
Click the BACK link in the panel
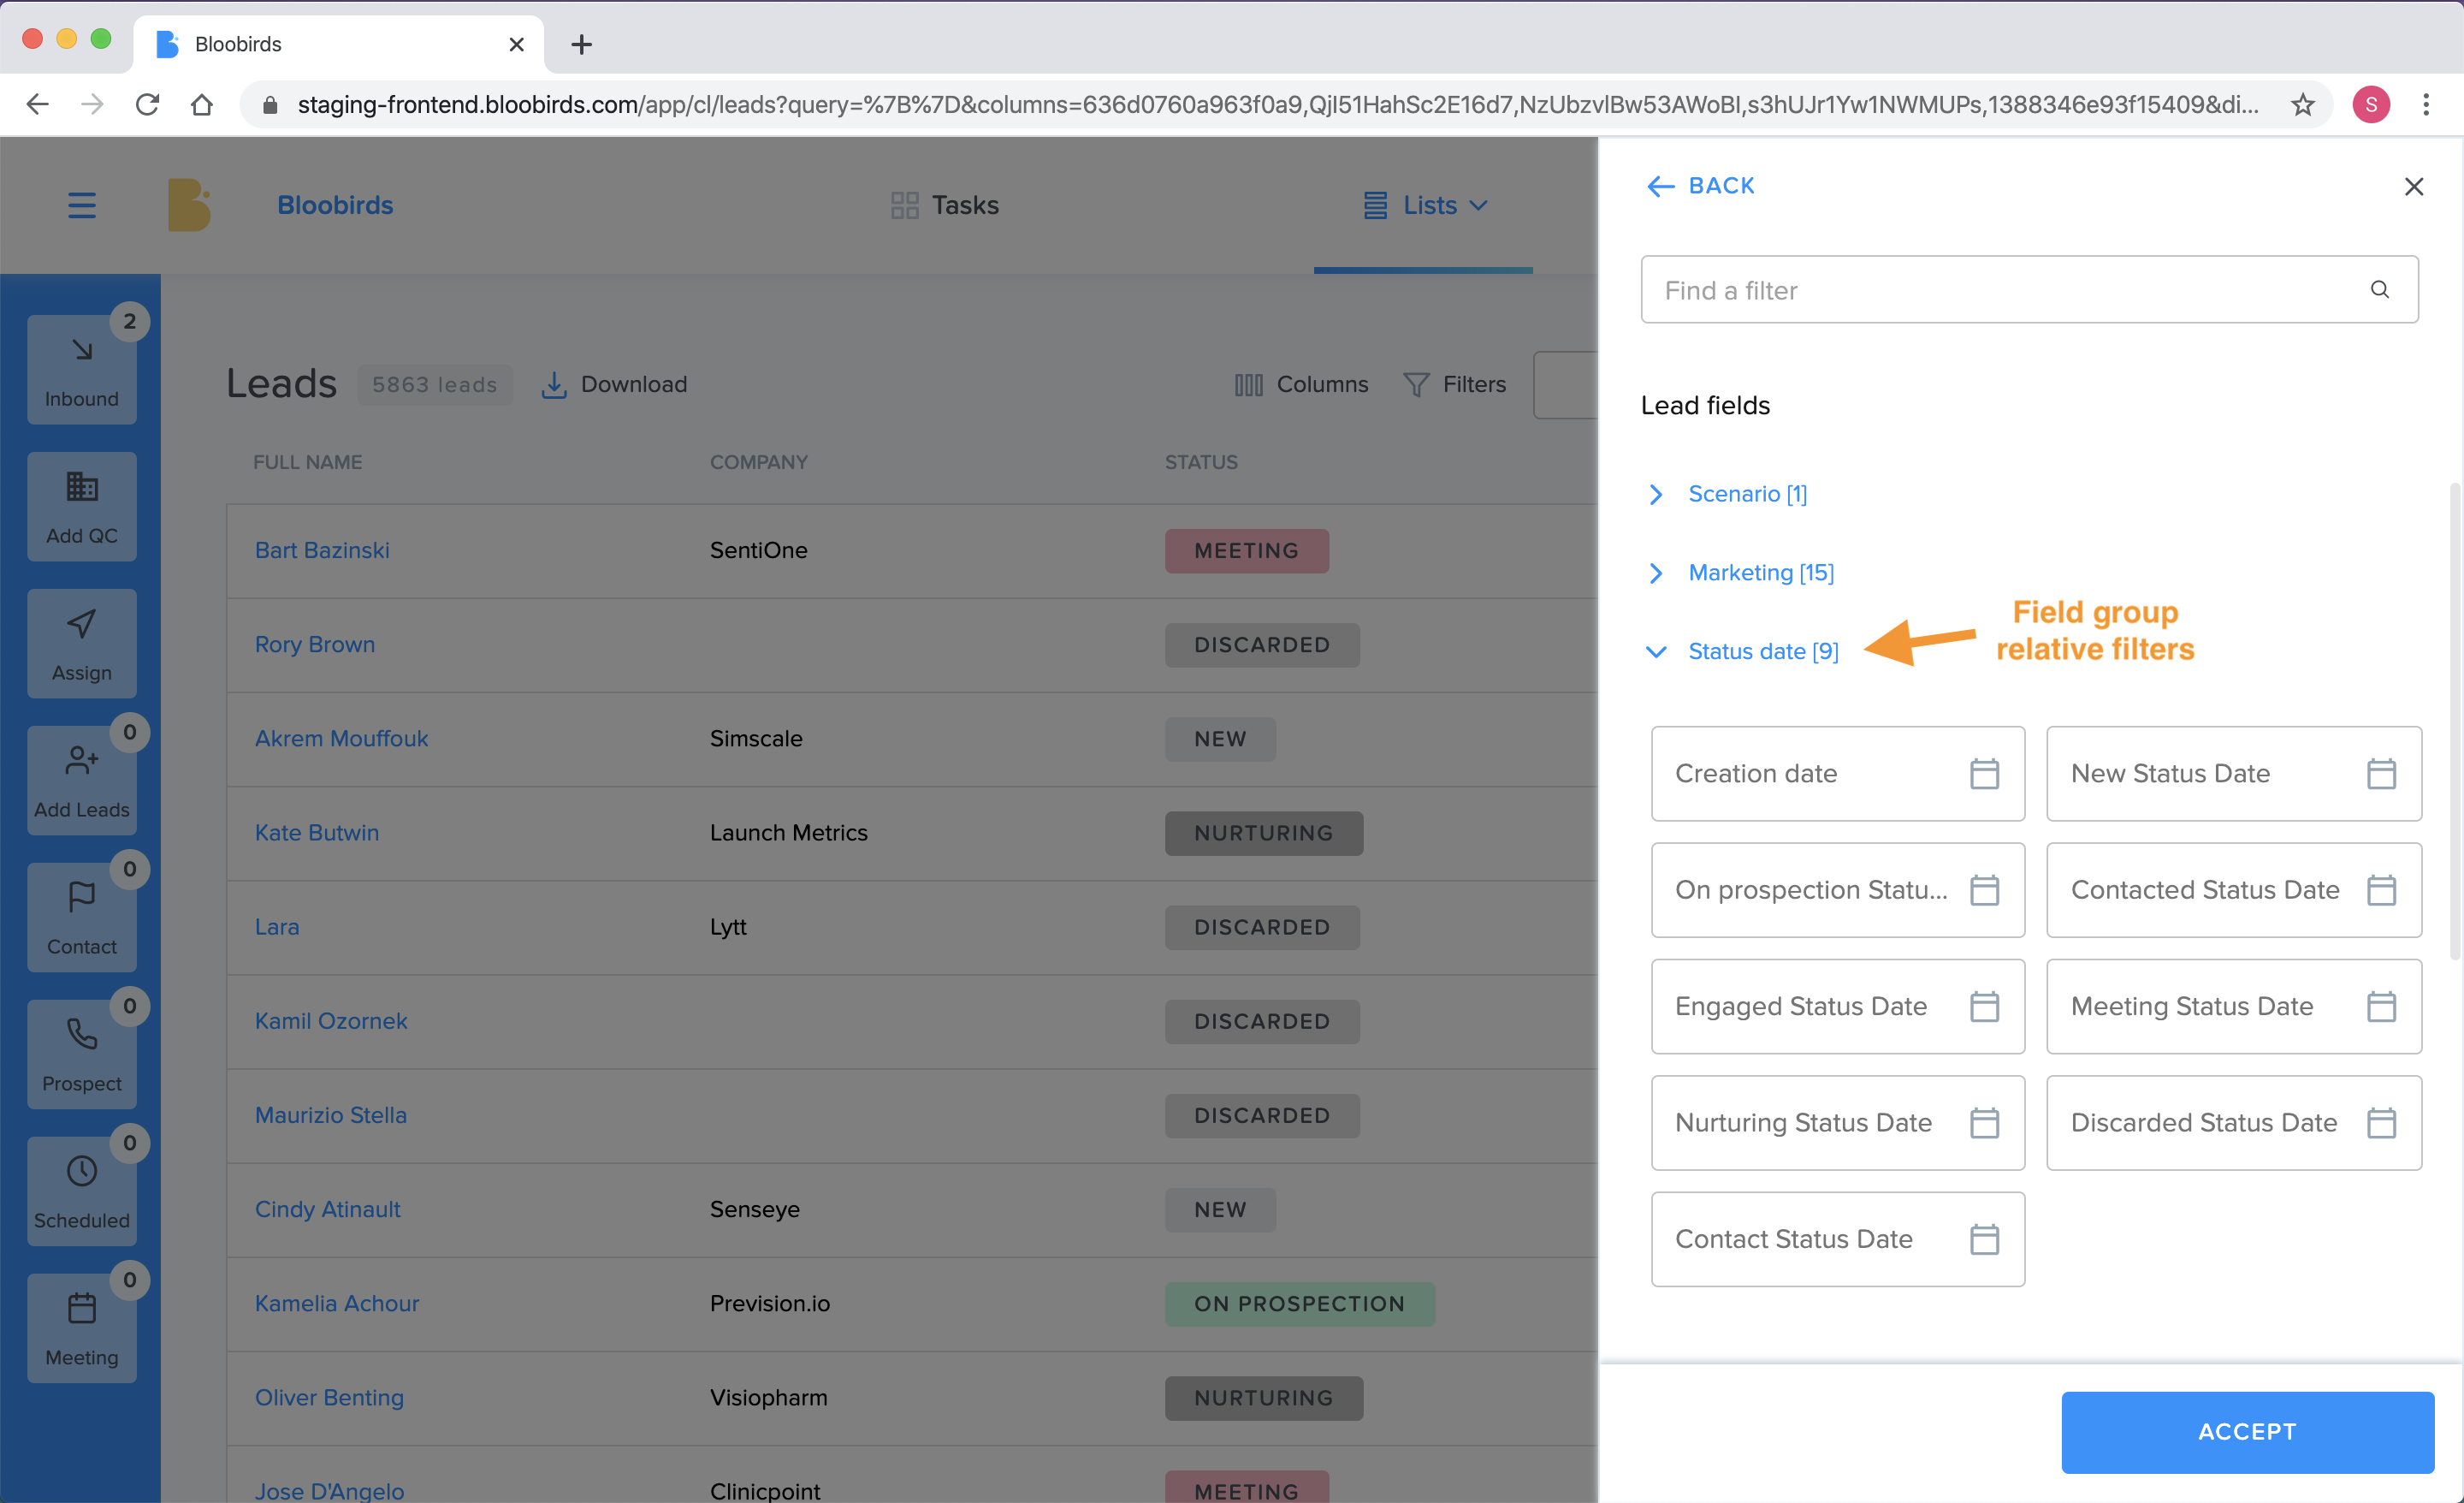pyautogui.click(x=1701, y=186)
